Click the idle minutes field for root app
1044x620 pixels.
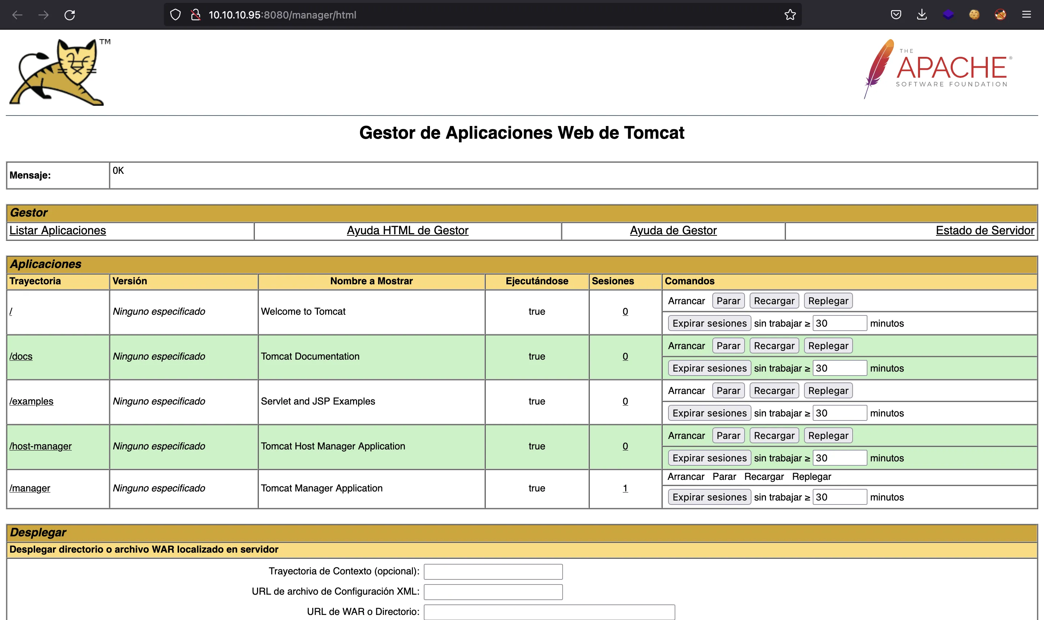pos(840,323)
